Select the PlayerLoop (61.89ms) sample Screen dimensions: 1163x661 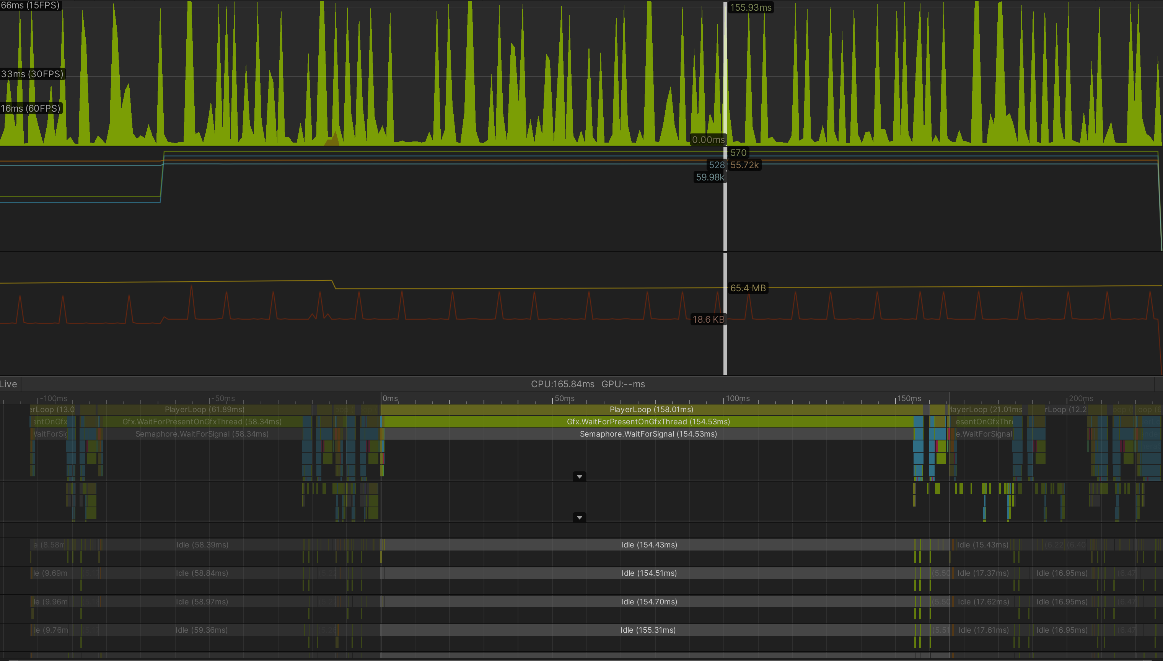204,409
